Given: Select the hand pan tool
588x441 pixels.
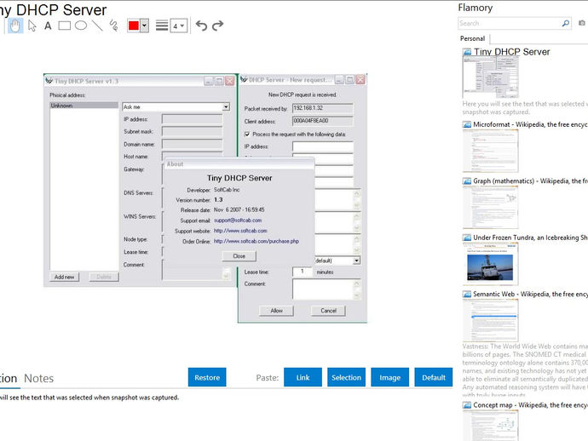Looking at the screenshot, I should [15, 26].
